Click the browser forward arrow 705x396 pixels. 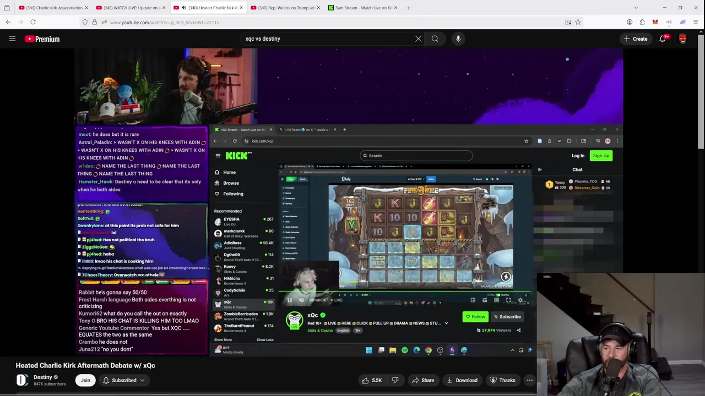[20, 22]
